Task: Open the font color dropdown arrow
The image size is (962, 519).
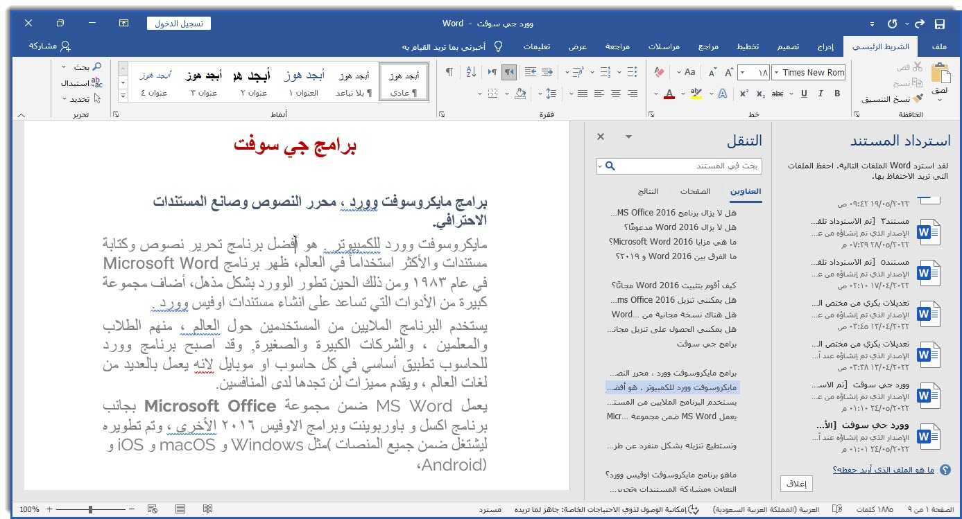Action: pyautogui.click(x=657, y=94)
